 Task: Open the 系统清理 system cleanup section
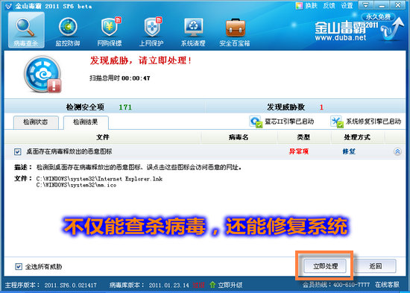193,31
